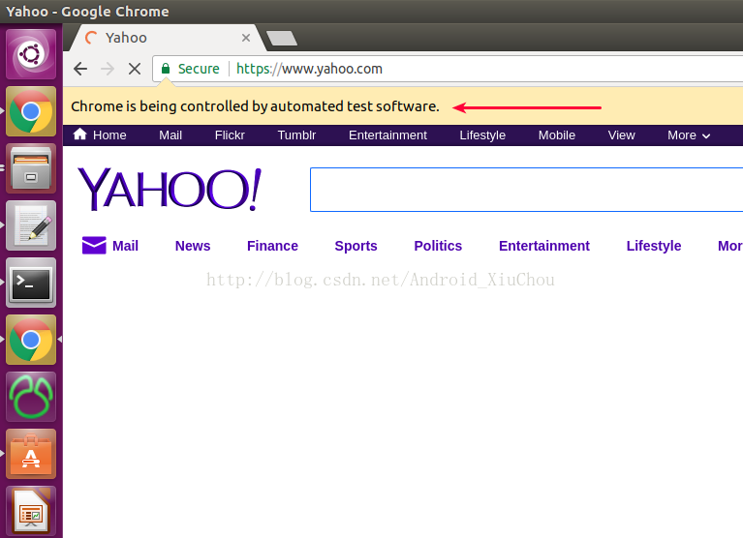The image size is (743, 538).
Task: Open LibreOffice Impress in dock
Action: tap(31, 511)
